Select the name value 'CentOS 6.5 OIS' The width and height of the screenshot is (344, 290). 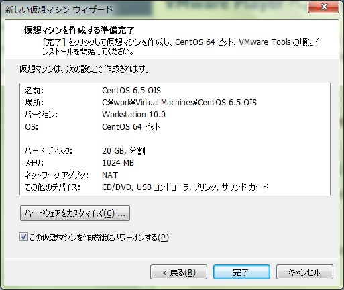(x=131, y=91)
